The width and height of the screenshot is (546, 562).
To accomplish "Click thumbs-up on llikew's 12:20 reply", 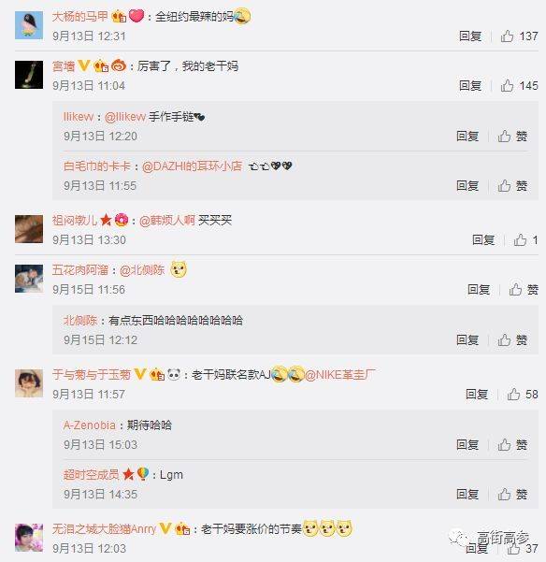I will pyautogui.click(x=512, y=137).
